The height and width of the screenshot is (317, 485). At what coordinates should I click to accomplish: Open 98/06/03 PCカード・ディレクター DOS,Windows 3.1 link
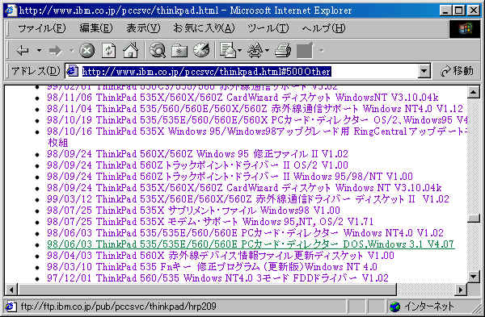(x=251, y=244)
